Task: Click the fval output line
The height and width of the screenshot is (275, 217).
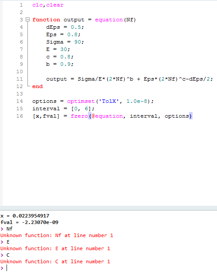Action: coord(29,222)
